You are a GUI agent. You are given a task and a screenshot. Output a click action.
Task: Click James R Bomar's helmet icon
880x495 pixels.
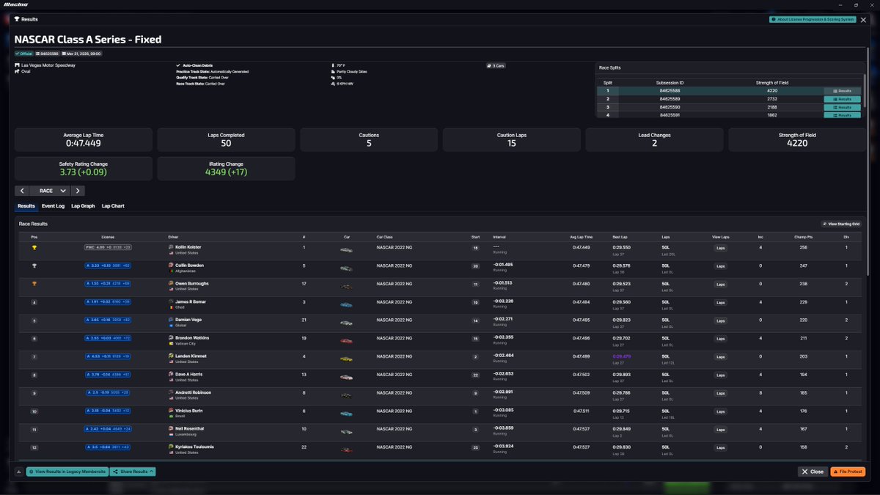171,302
